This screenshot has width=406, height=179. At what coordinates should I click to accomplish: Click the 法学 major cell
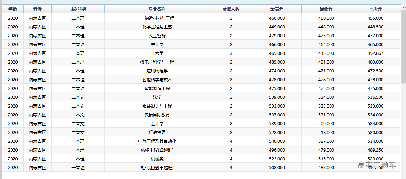(x=157, y=97)
